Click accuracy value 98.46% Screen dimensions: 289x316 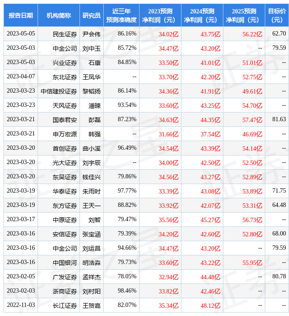click(127, 291)
